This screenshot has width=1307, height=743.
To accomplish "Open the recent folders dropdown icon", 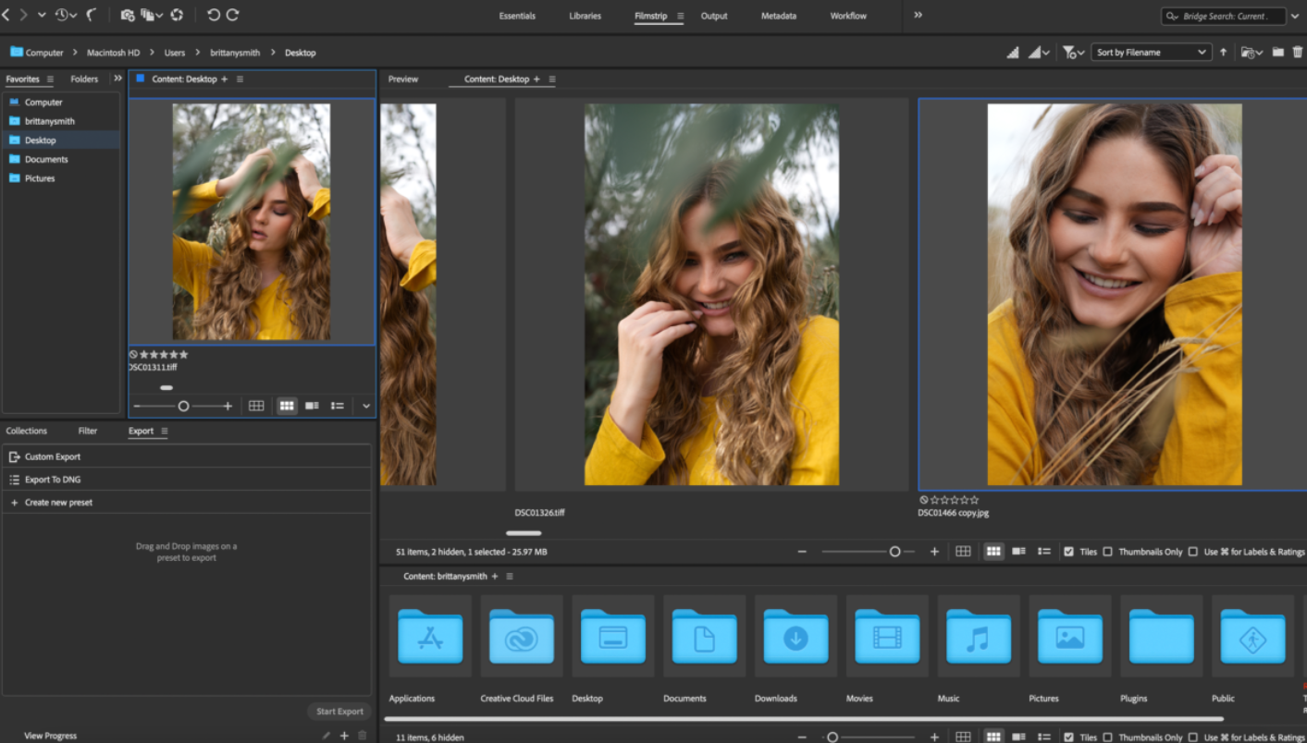I will click(1252, 53).
